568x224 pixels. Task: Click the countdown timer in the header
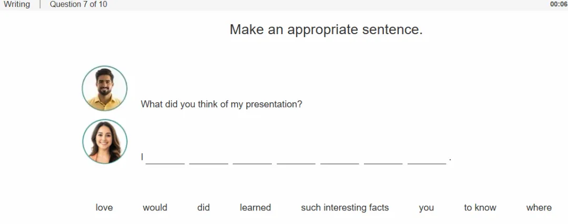click(559, 5)
